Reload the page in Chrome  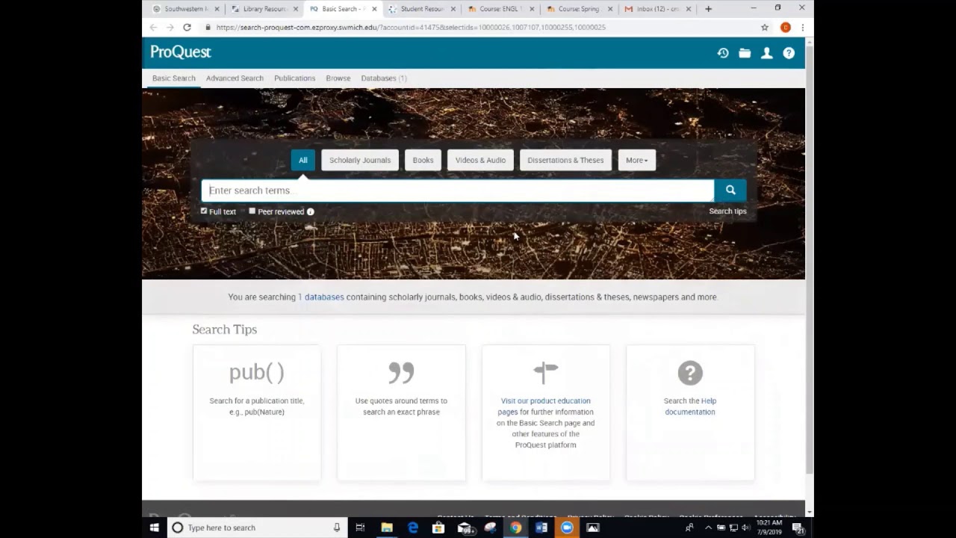[x=187, y=27]
